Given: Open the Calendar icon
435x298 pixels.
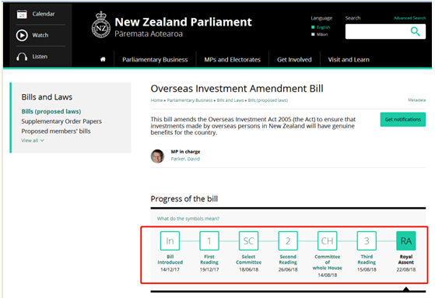Looking at the screenshot, I should pyautogui.click(x=22, y=14).
